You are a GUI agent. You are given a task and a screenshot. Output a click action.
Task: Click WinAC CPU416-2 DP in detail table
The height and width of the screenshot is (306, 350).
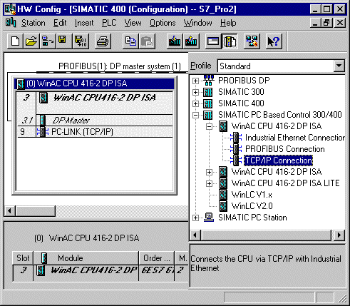(x=93, y=270)
